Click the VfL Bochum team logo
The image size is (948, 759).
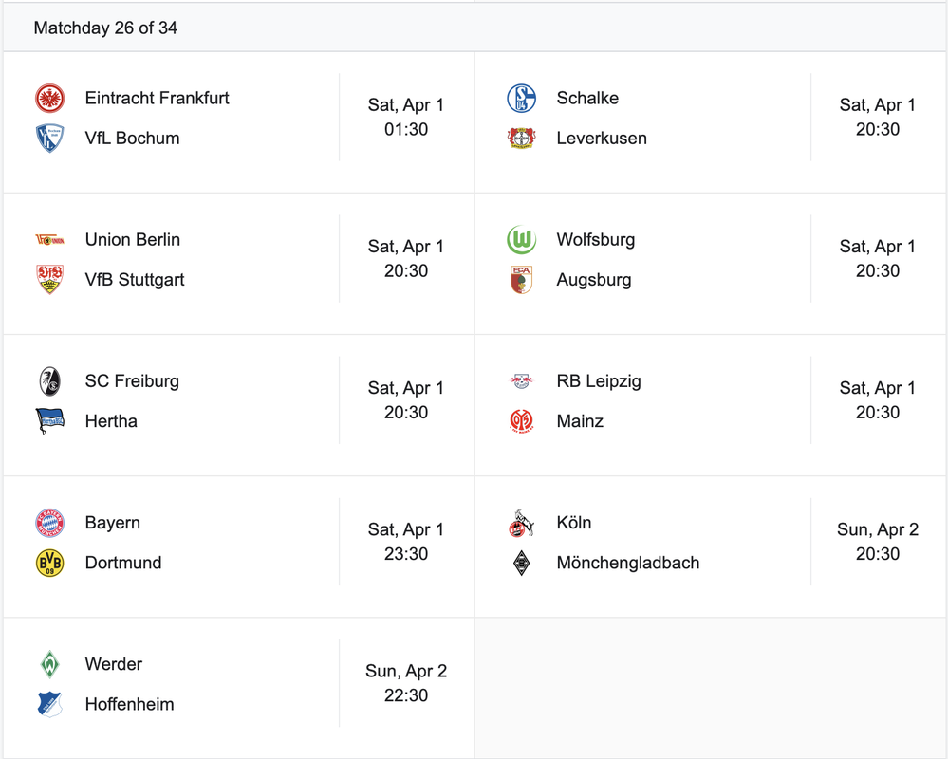tap(49, 139)
